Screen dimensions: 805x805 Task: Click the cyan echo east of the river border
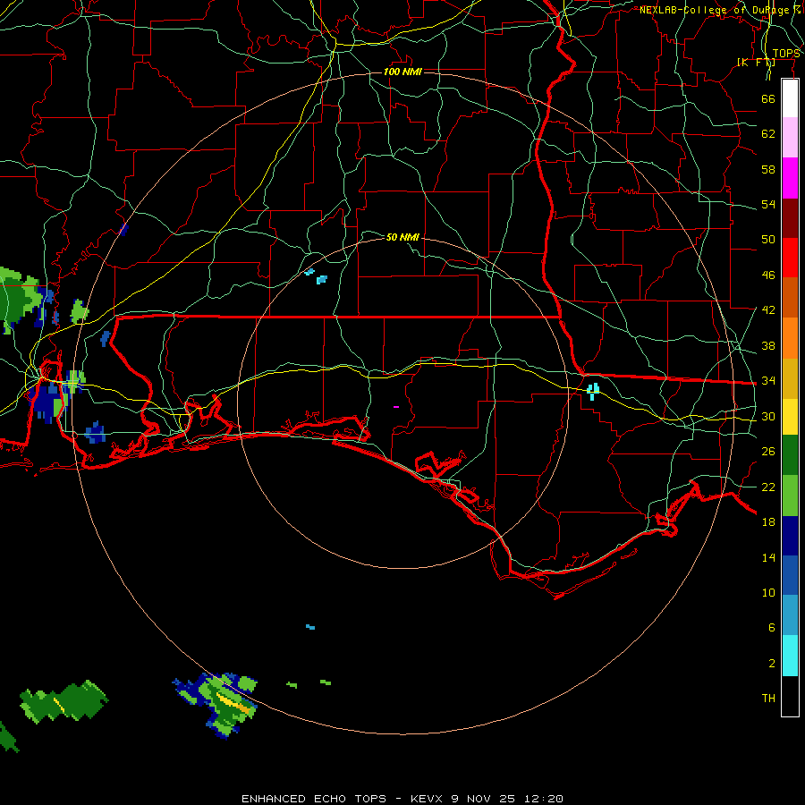point(593,391)
